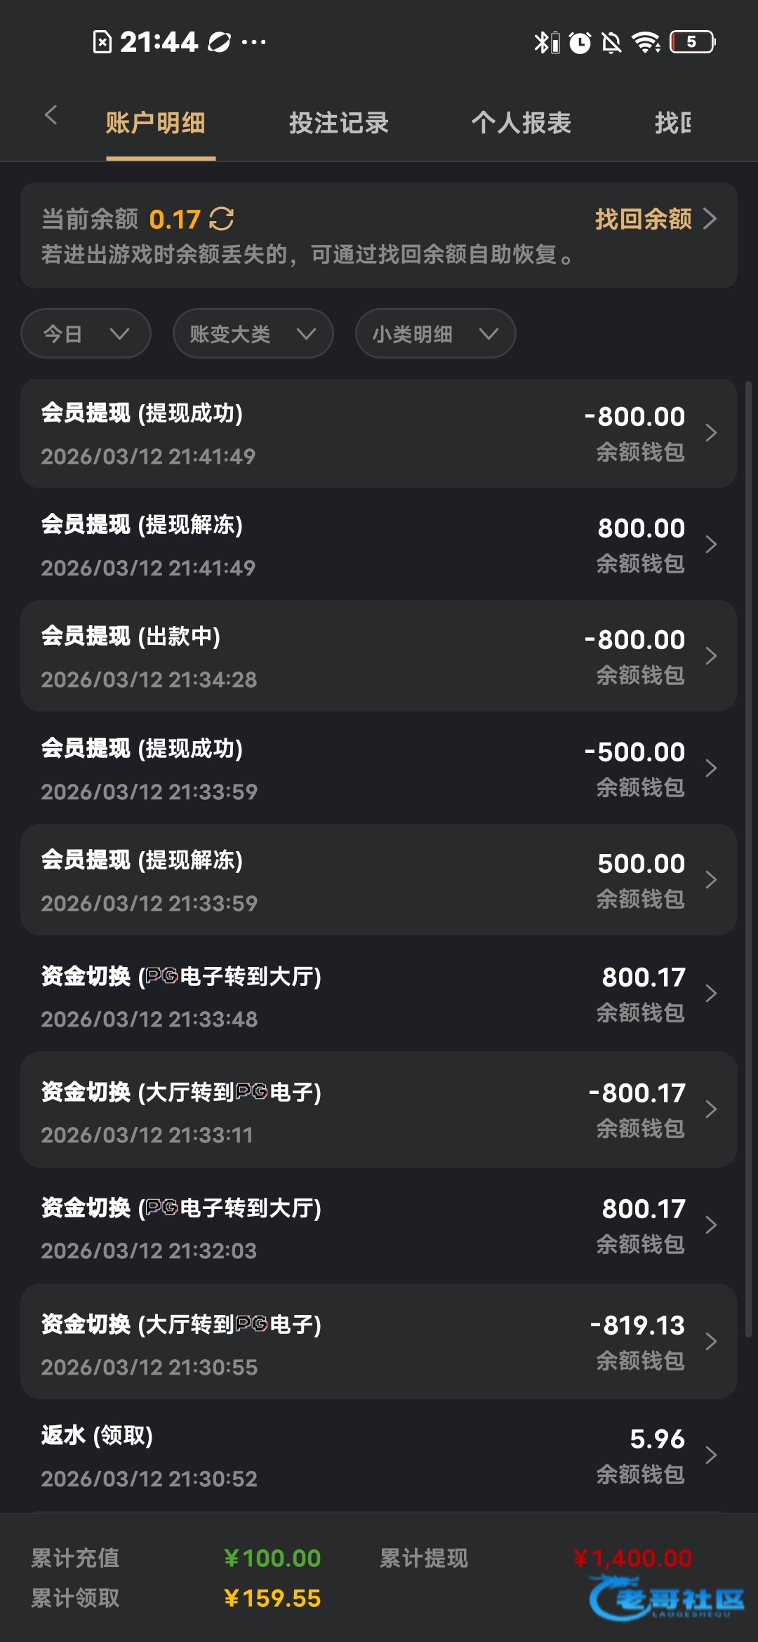
Task: Open the 小类明细 filter dropdown
Action: pos(435,333)
